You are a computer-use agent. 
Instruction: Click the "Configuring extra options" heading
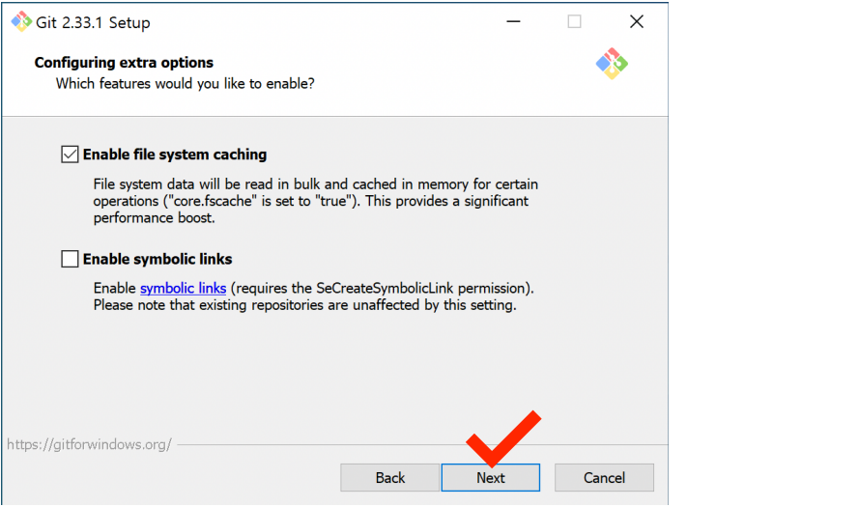(124, 63)
